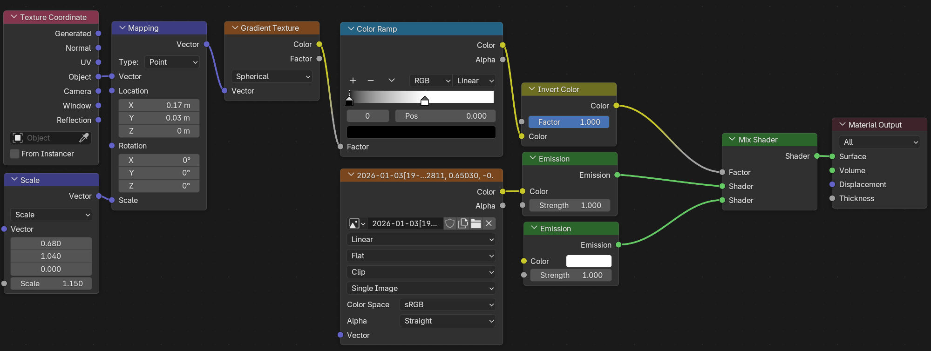The height and width of the screenshot is (351, 931).
Task: Click Scale vector value 0.000
Action: tap(51, 269)
